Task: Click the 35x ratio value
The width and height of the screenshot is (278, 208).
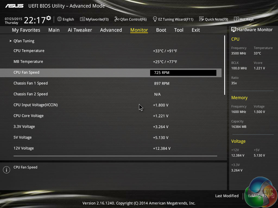Action: click(234, 83)
